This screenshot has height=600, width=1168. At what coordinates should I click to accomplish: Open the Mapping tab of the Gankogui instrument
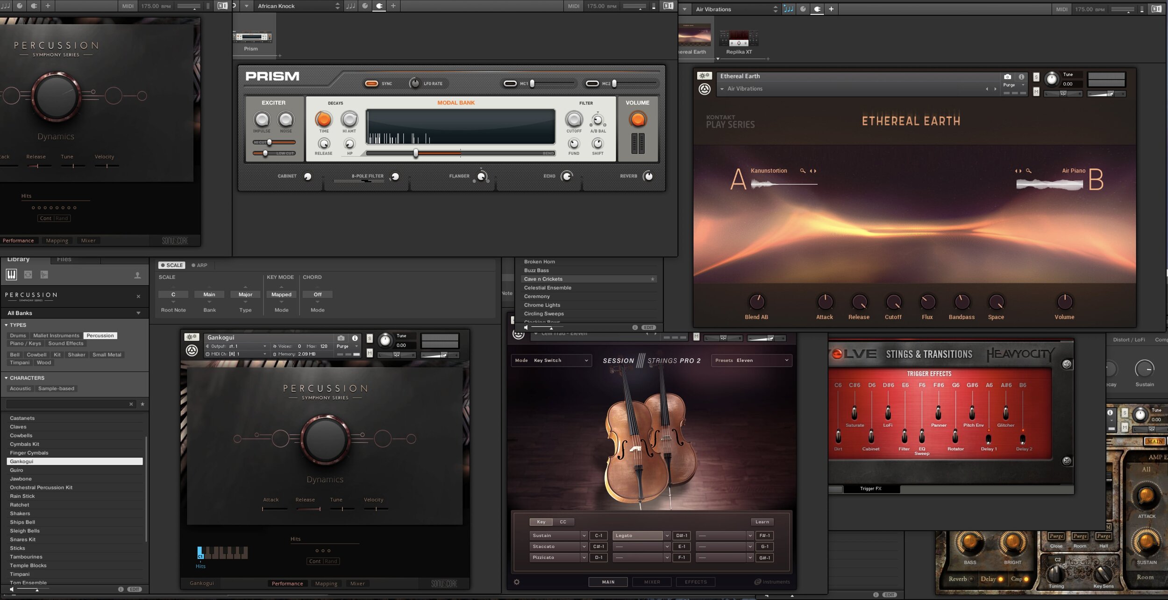click(x=326, y=583)
